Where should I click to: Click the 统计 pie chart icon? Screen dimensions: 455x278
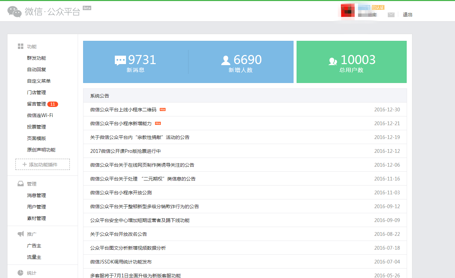(x=21, y=273)
